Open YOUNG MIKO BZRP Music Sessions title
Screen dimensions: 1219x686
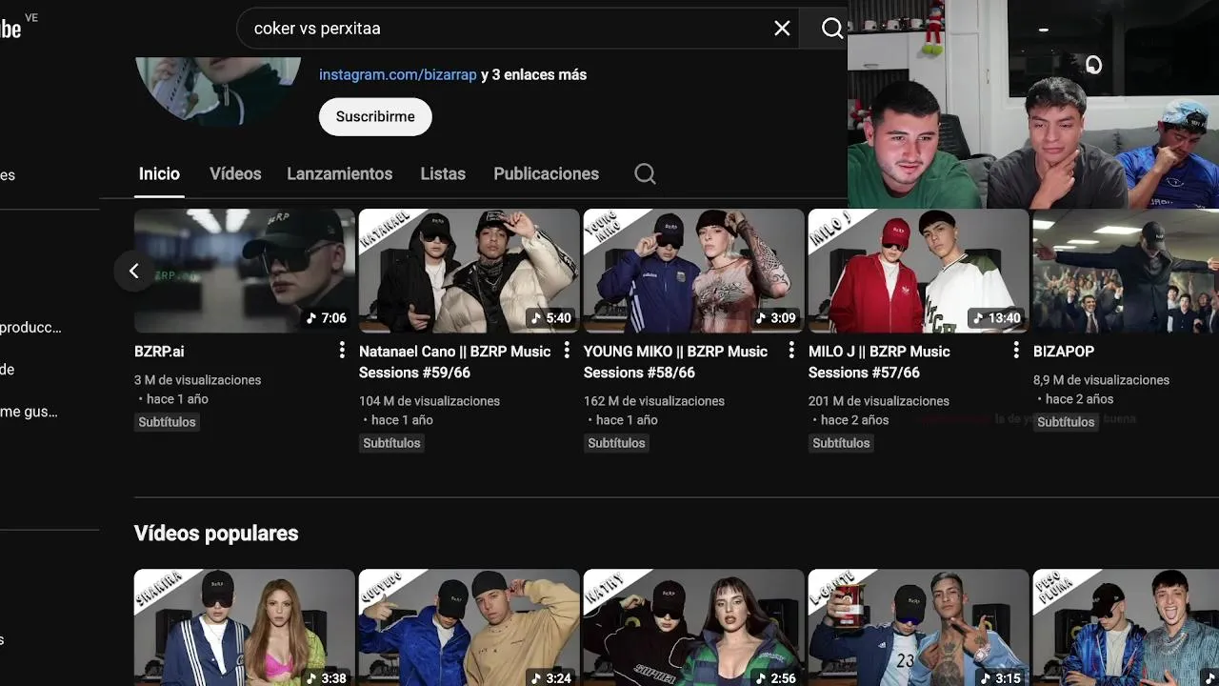pyautogui.click(x=675, y=362)
